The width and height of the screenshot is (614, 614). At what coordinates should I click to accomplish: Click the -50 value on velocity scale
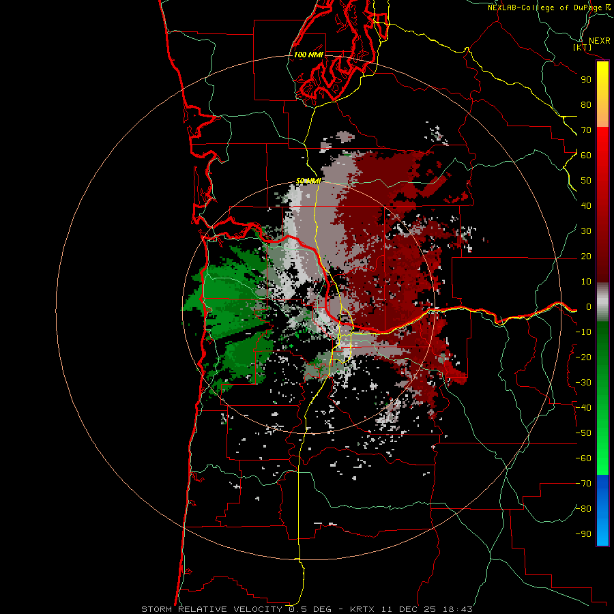coord(583,433)
